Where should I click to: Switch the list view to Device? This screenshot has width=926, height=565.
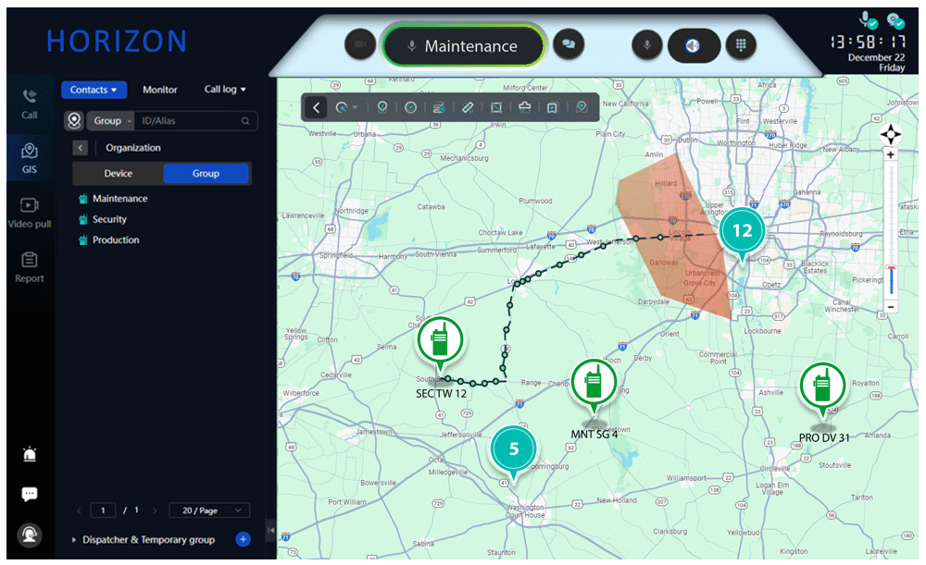119,174
